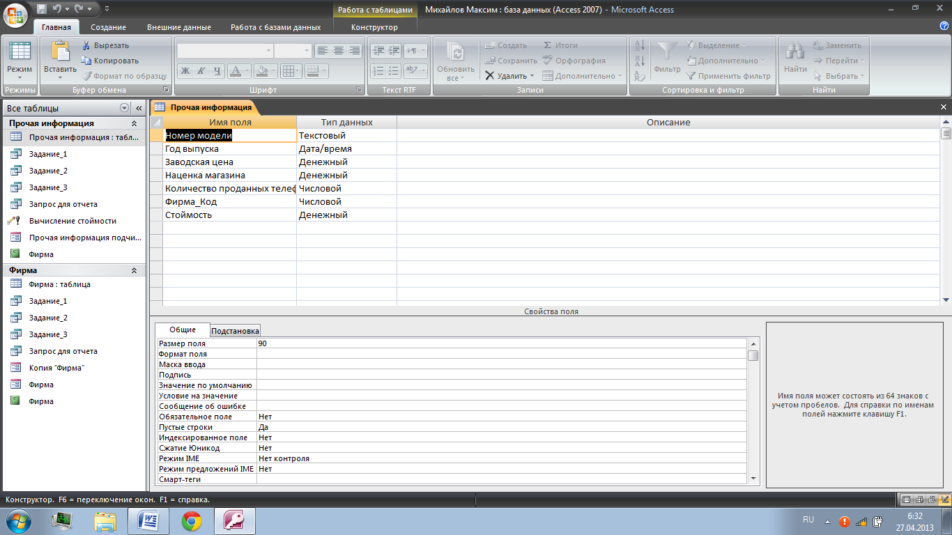Click the Chrome icon on the taskbar
The image size is (952, 535).
[x=192, y=521]
